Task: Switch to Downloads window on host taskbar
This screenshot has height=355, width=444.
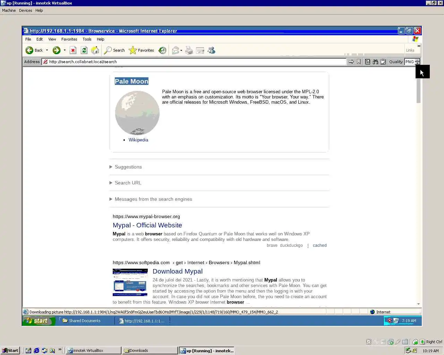Action: tap(150, 350)
